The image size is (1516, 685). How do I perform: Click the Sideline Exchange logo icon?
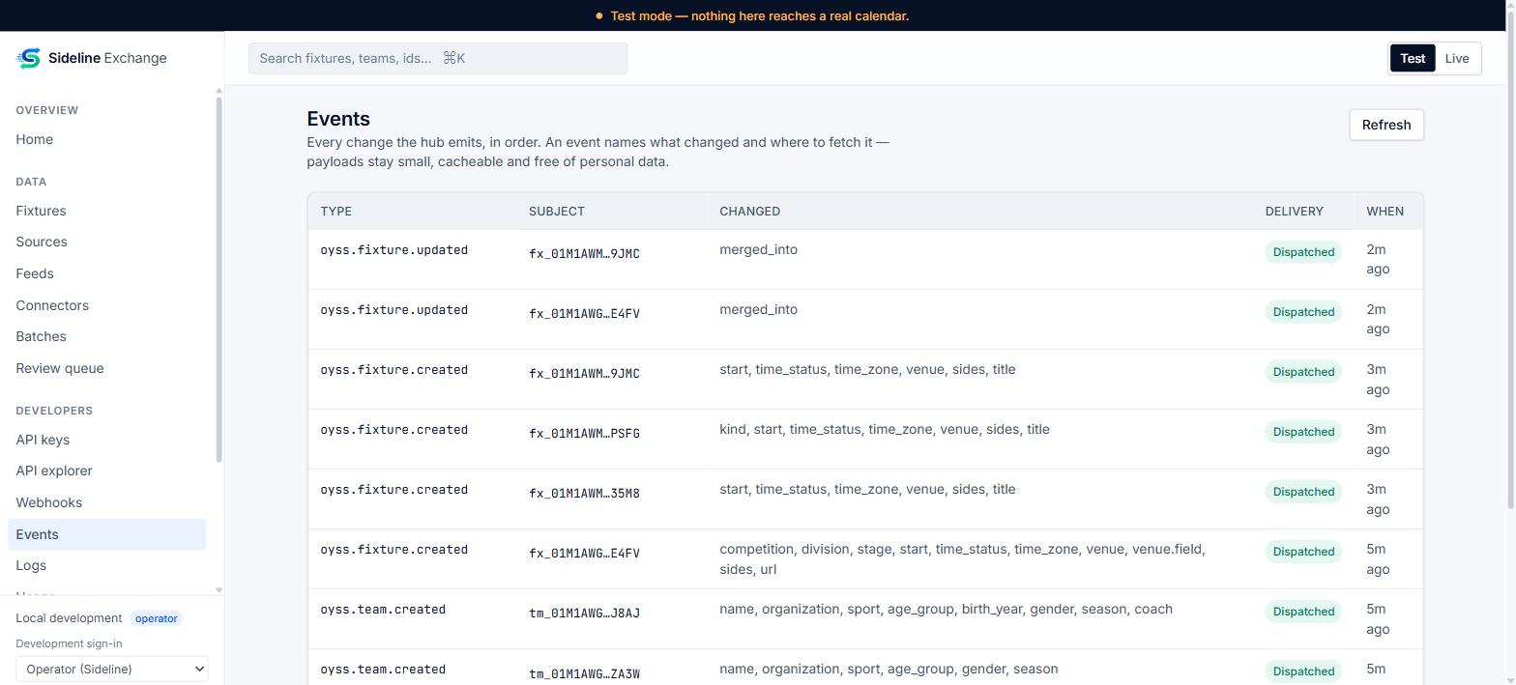tap(28, 58)
